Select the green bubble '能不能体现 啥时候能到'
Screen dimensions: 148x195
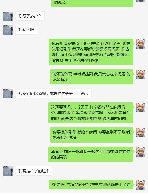pyautogui.click(x=92, y=77)
